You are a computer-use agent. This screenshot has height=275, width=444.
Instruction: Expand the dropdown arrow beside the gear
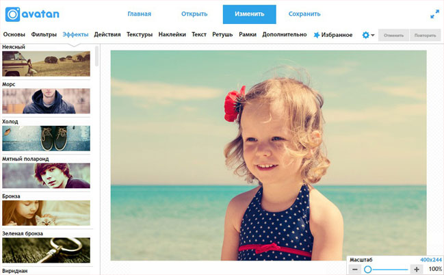(373, 36)
